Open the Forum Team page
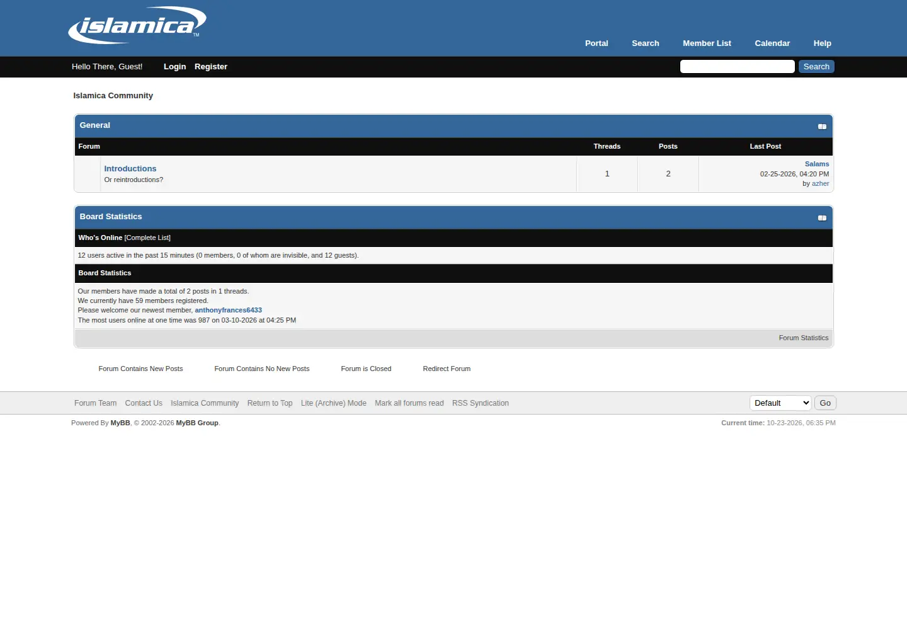 95,403
